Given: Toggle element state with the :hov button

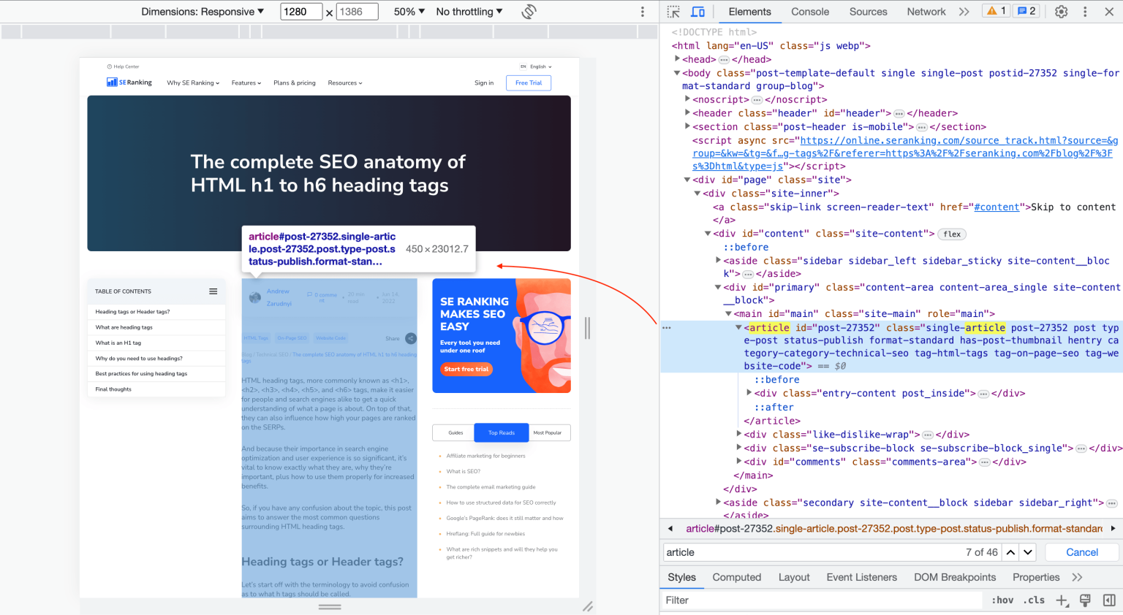Looking at the screenshot, I should 1002,600.
